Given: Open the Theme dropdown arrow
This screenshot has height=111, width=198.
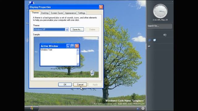Looking at the screenshot, I should tap(67, 30).
